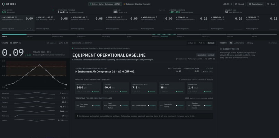Screen dimensions: 279x138
Task: Click last point on risk chart
Action: pos(66,85)
